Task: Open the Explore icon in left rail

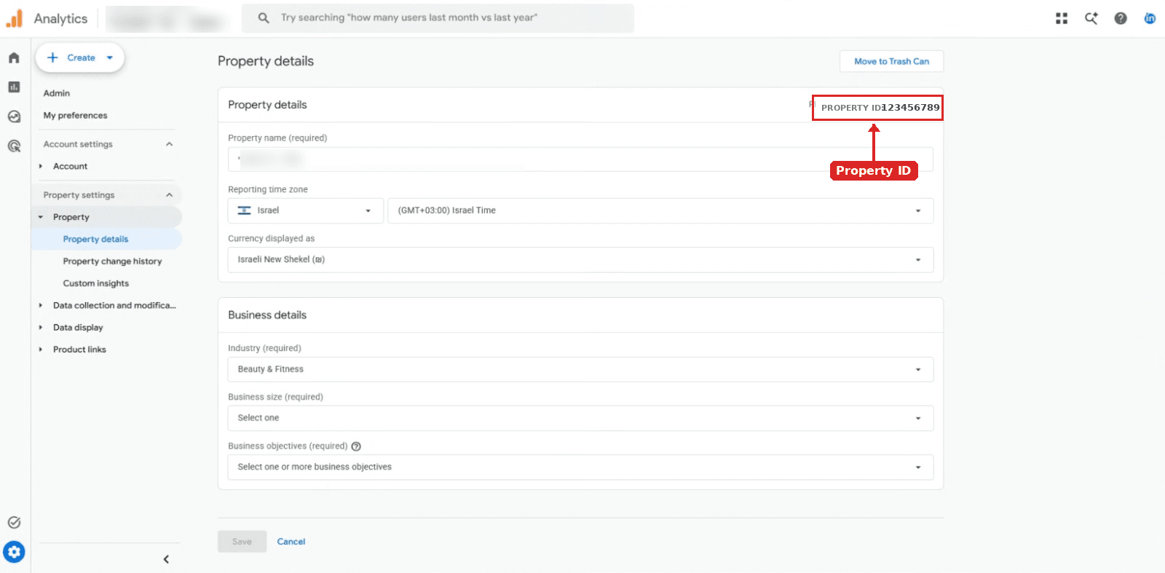Action: point(14,116)
